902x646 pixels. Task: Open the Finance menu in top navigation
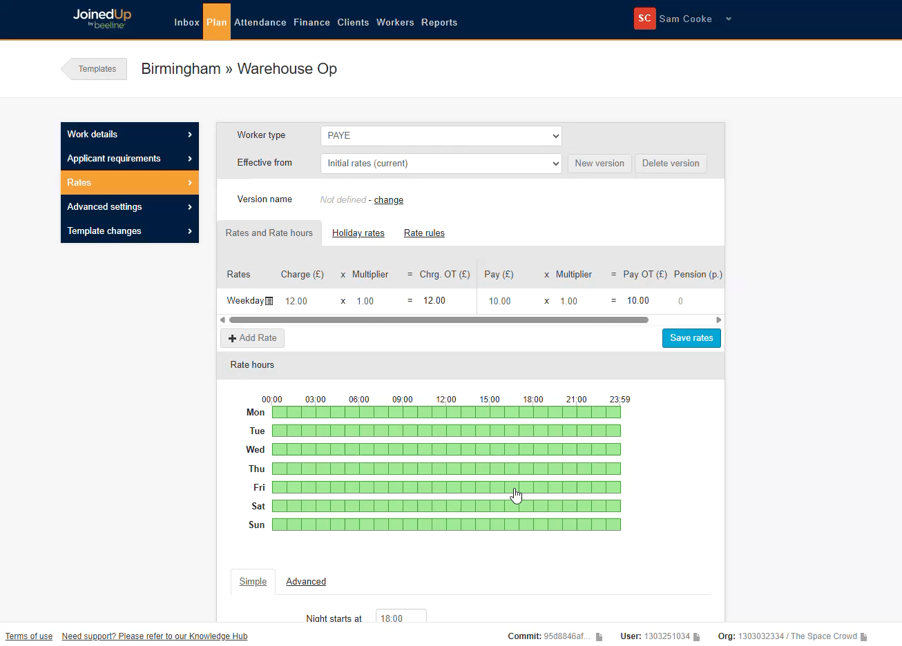[x=311, y=22]
